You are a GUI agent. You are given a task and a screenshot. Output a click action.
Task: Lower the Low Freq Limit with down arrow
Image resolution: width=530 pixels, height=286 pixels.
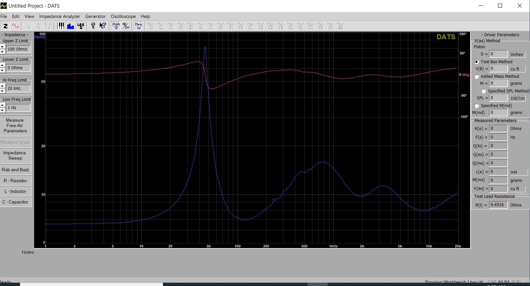coord(3,110)
